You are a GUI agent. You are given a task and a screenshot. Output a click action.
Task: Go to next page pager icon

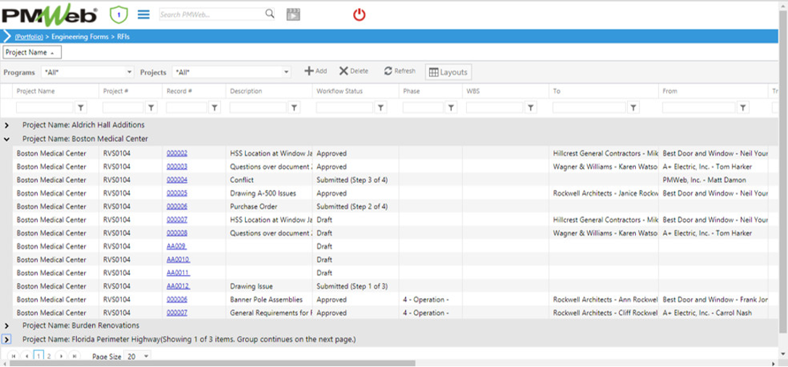point(62,356)
